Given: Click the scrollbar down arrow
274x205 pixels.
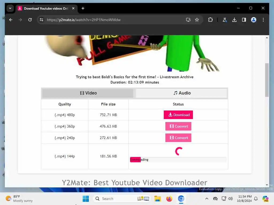Looking at the screenshot, I should click(267, 185).
